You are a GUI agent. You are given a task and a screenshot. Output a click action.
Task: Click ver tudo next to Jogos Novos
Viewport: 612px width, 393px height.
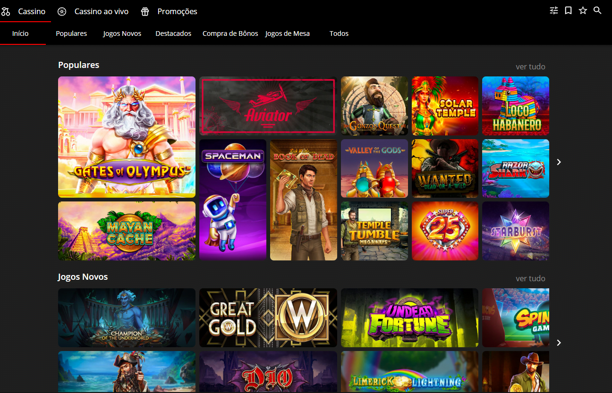point(530,278)
